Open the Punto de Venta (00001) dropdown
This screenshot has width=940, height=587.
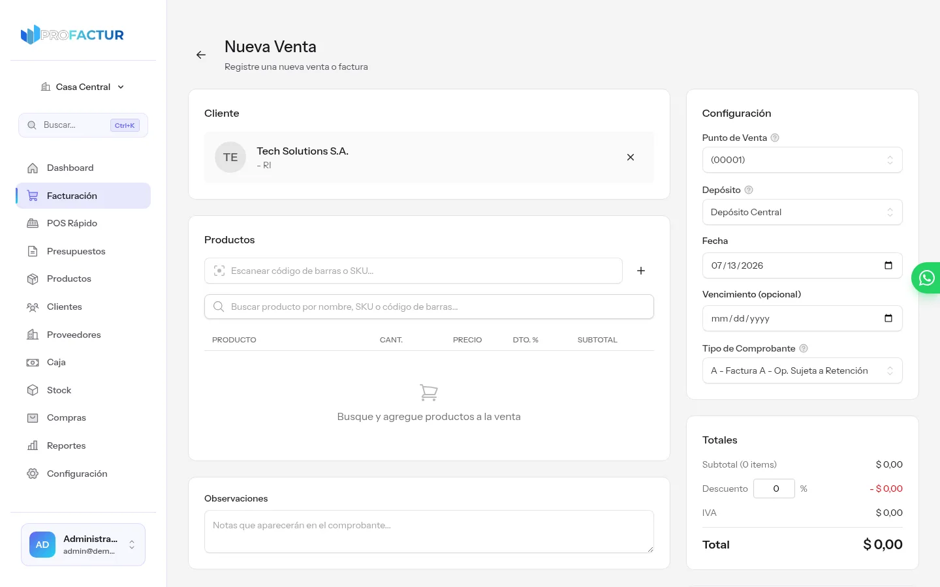click(x=802, y=160)
